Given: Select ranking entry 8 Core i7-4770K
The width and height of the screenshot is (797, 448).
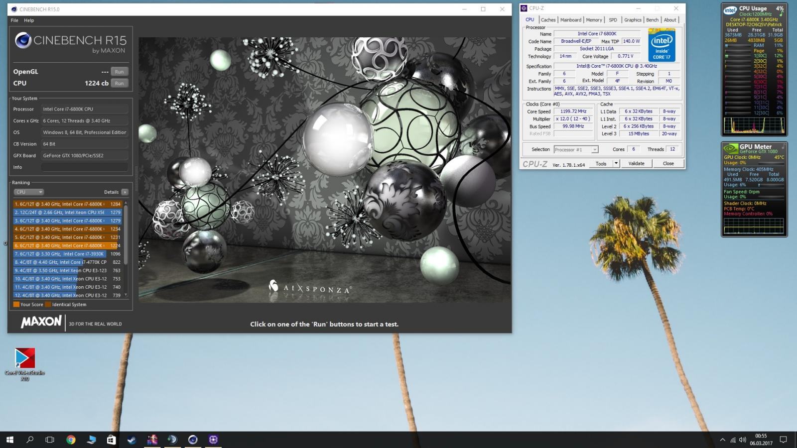Looking at the screenshot, I should (68, 262).
